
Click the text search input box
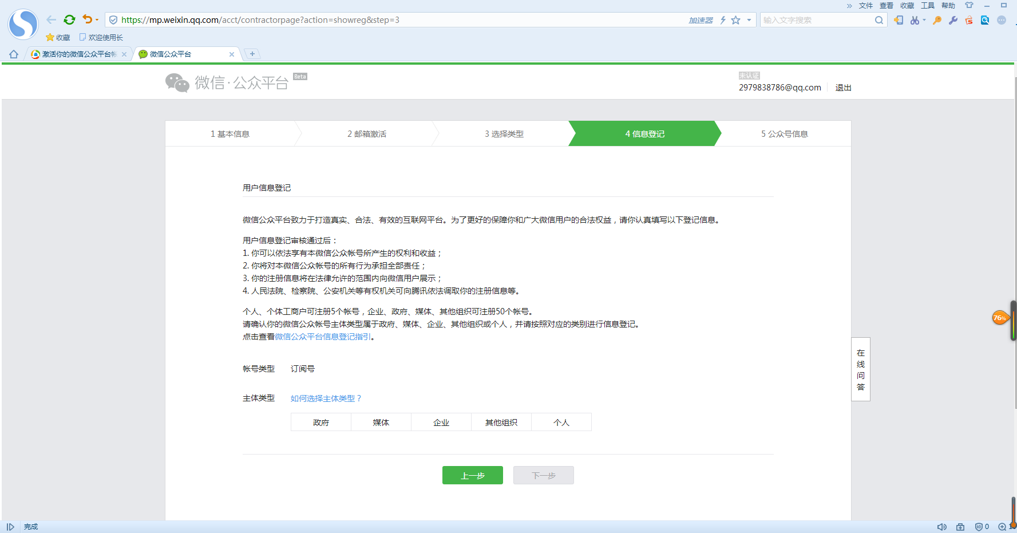(x=816, y=20)
